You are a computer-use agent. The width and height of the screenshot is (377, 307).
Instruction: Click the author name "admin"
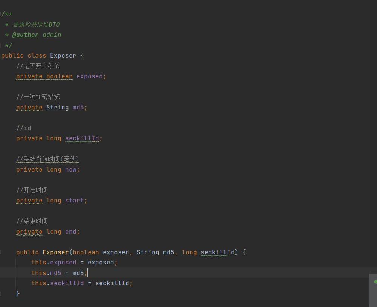(52, 35)
